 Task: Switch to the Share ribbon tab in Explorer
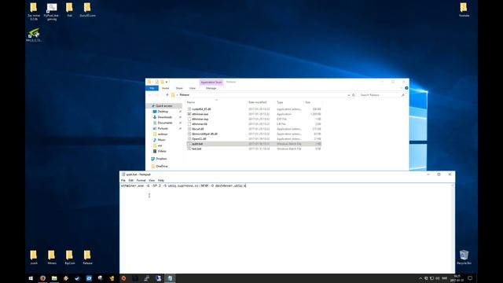tap(179, 88)
